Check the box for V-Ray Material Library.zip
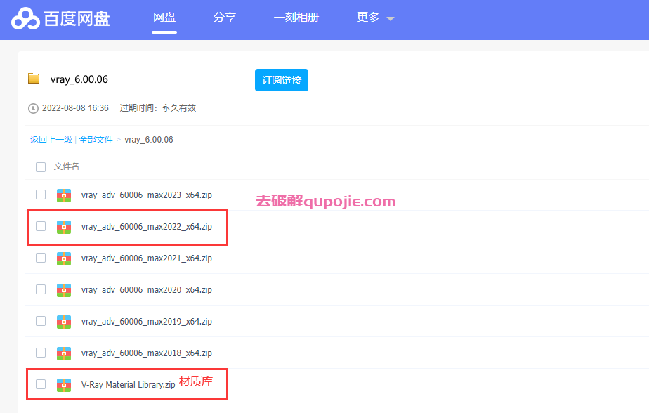This screenshot has width=649, height=413. coord(41,384)
